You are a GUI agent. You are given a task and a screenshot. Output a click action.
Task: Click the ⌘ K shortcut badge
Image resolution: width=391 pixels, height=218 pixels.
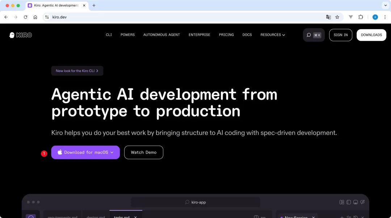tap(317, 35)
